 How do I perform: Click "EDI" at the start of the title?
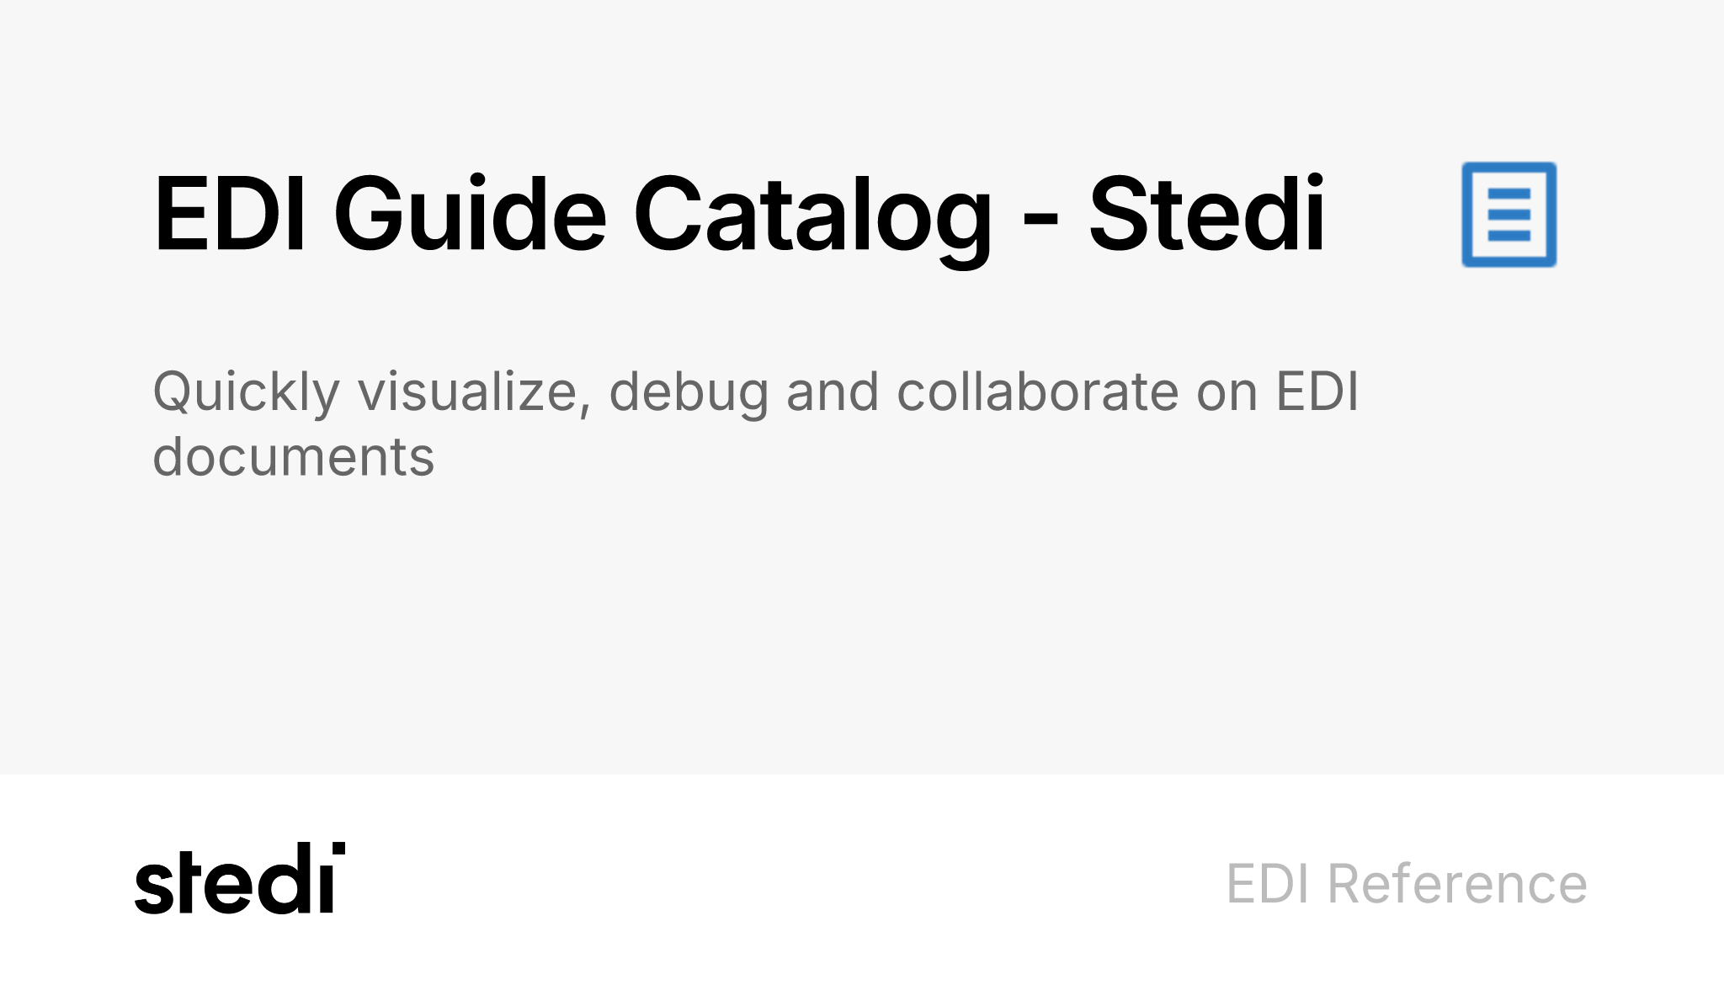tap(229, 213)
